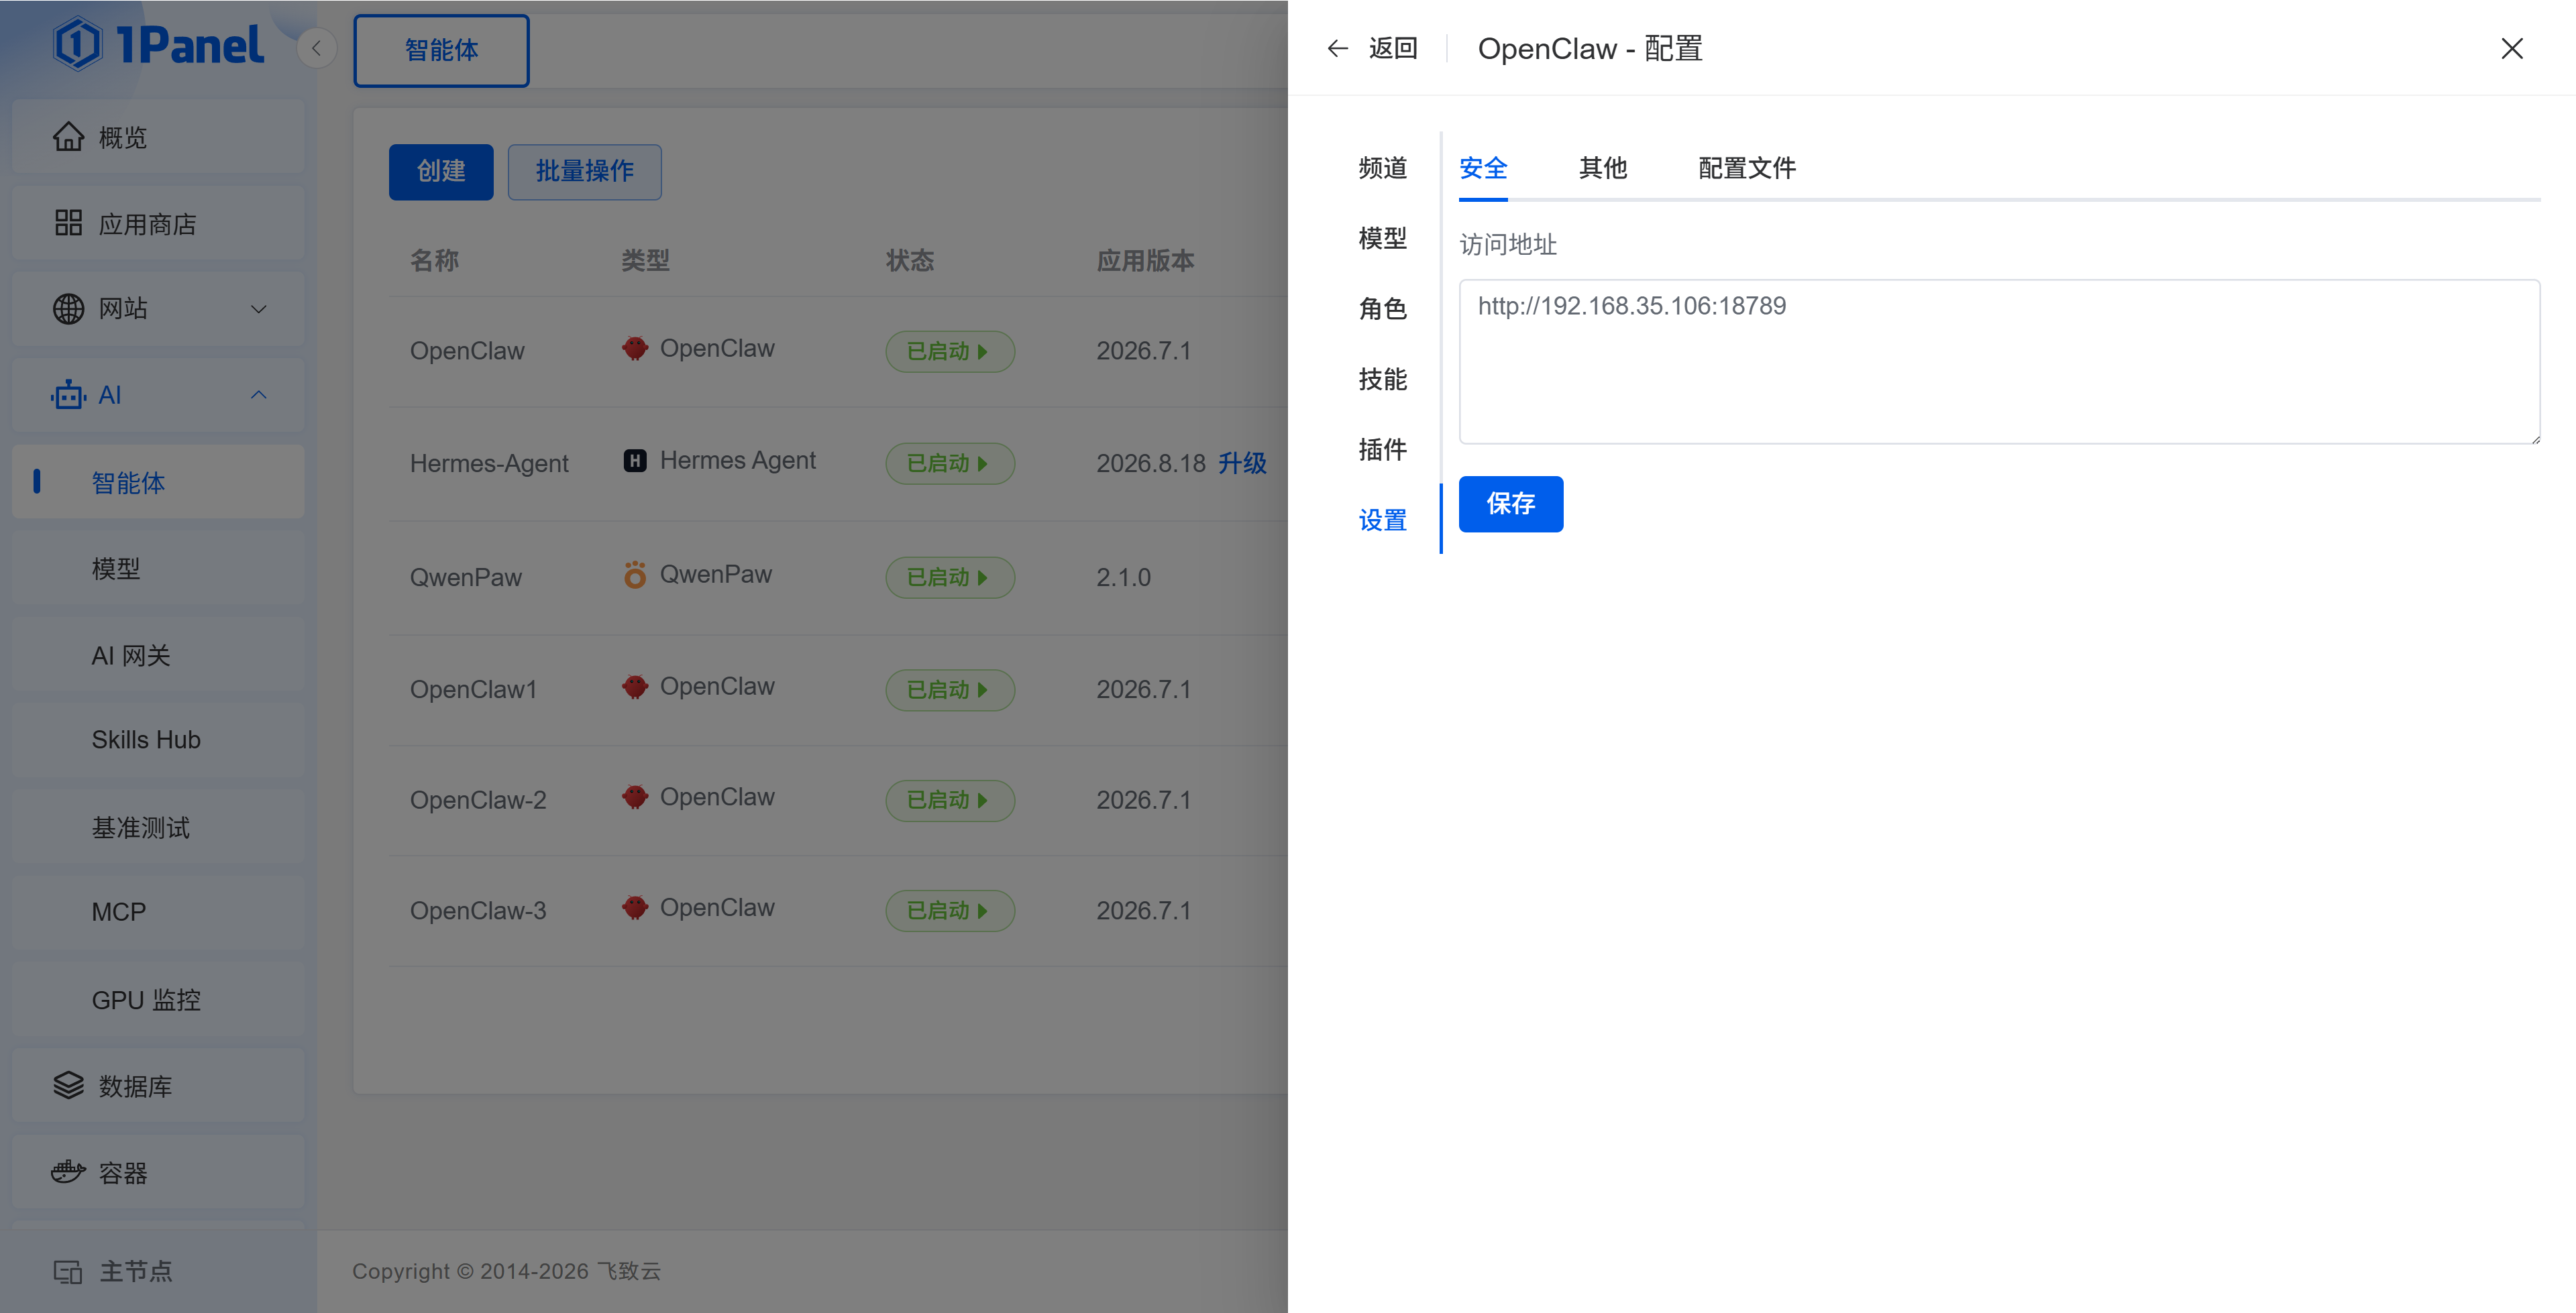Screen dimensions: 2576x1313
Task: Open status dropdown for Hermes-Agent row
Action: click(950, 464)
